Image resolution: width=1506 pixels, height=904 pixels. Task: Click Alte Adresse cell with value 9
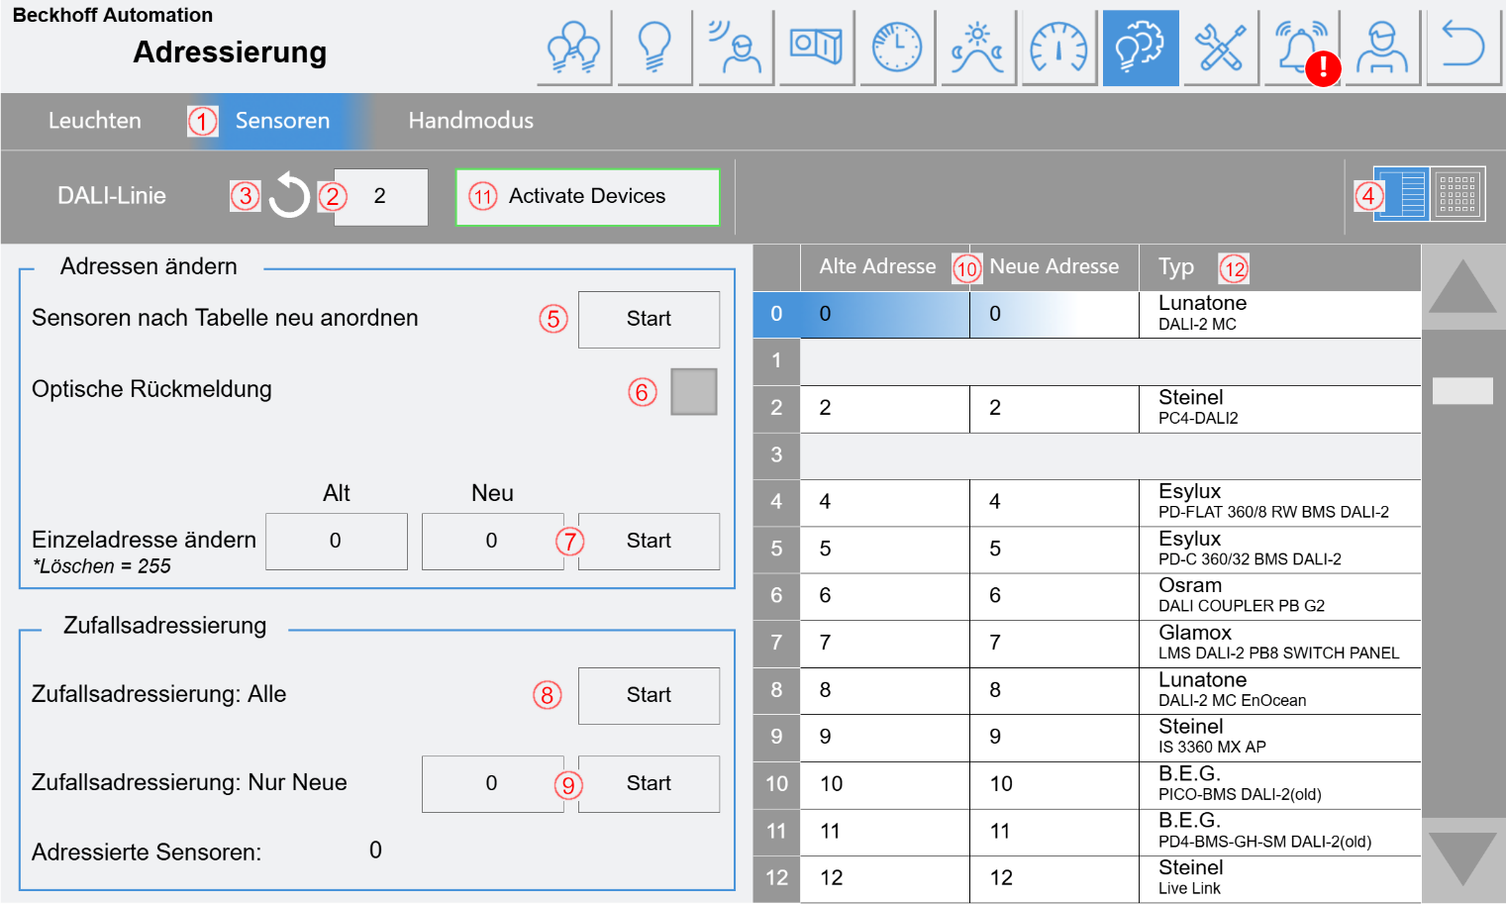coord(885,738)
